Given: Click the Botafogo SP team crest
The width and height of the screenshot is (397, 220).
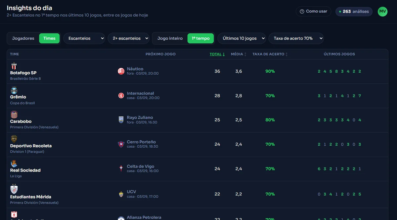Looking at the screenshot, I should [14, 66].
